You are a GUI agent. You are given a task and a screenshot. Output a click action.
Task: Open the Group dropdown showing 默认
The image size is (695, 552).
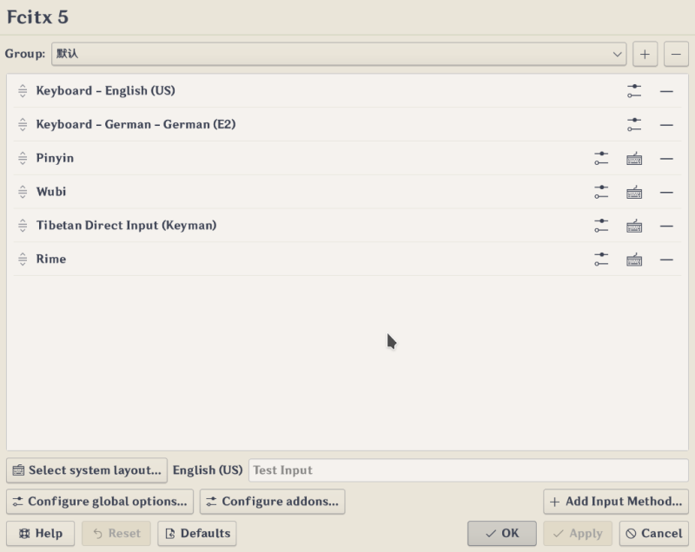point(339,53)
